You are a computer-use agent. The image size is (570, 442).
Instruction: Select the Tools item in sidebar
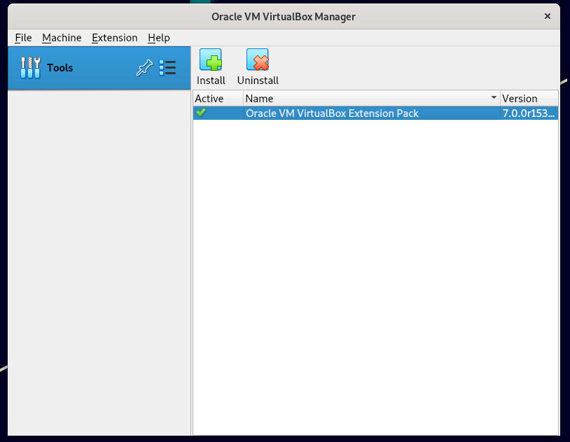[x=99, y=68]
